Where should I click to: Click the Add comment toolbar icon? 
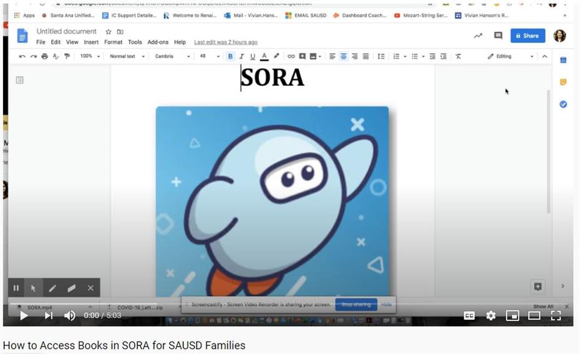pos(302,57)
